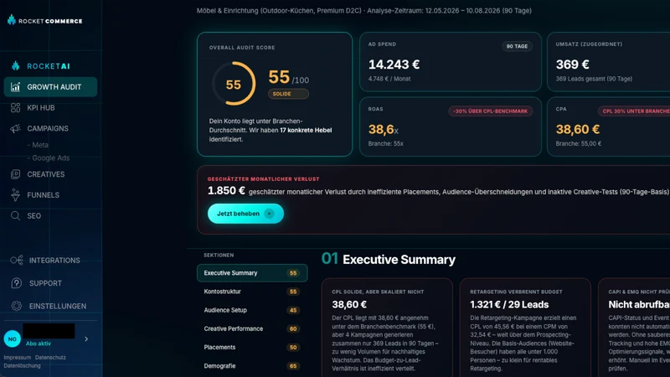
Task: Click the SOLIDE score badge
Action: [288, 94]
